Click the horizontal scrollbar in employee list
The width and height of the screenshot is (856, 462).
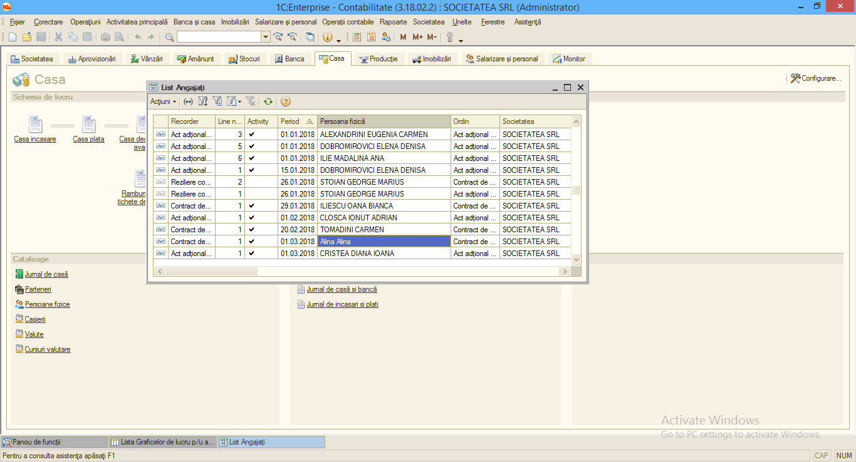(363, 271)
